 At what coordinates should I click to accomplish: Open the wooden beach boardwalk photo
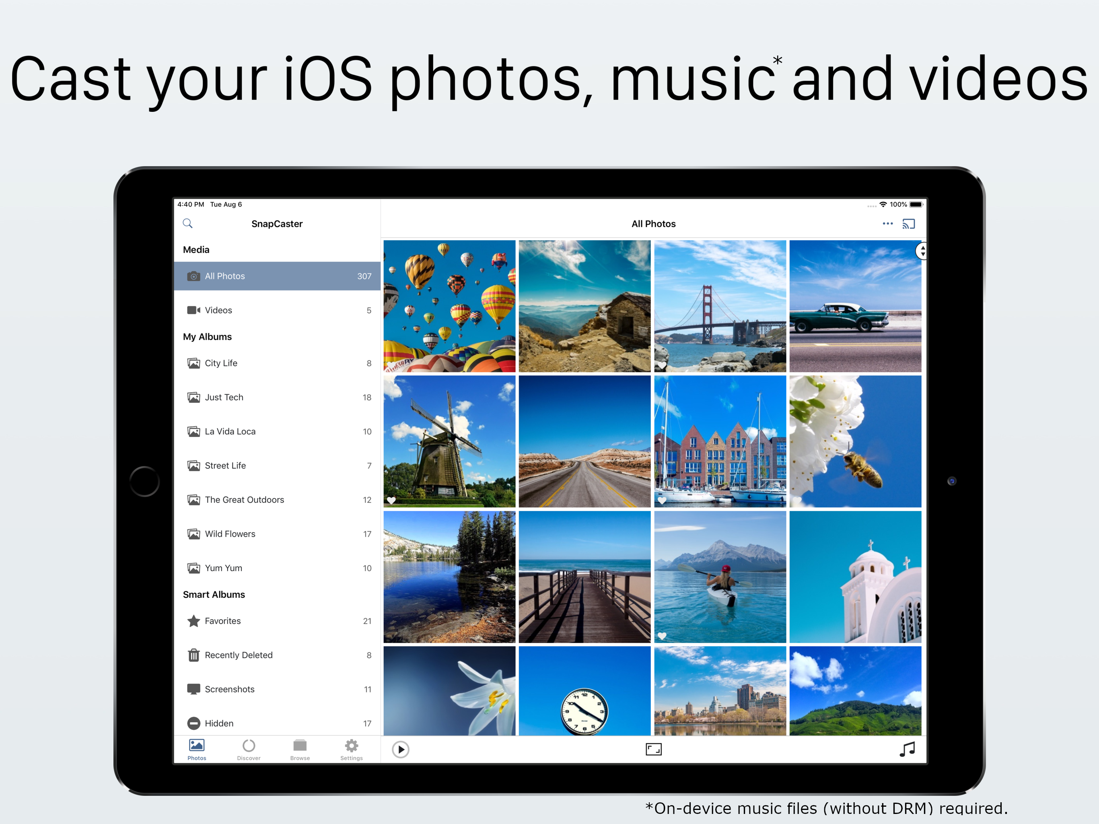(584, 577)
